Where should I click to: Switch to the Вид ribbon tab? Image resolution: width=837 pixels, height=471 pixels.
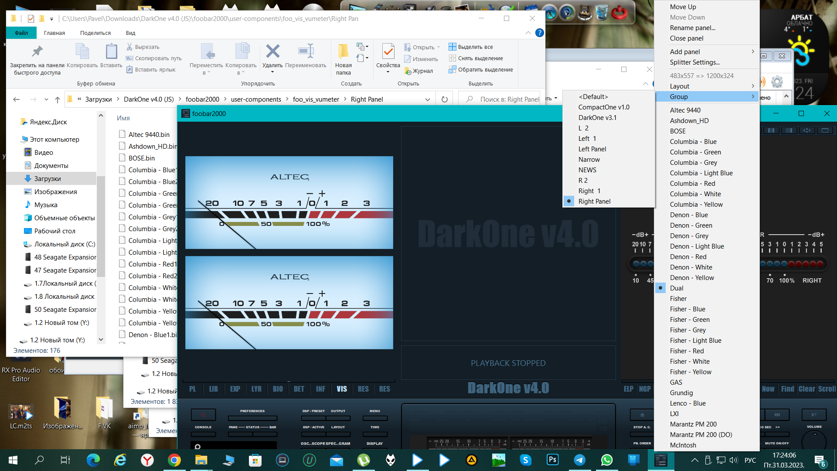click(x=130, y=33)
